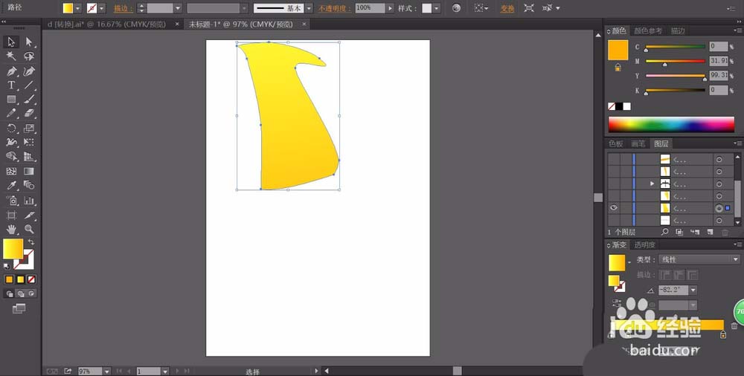Click delete gradient stop trash icon
The image size is (744, 376).
pos(734,325)
